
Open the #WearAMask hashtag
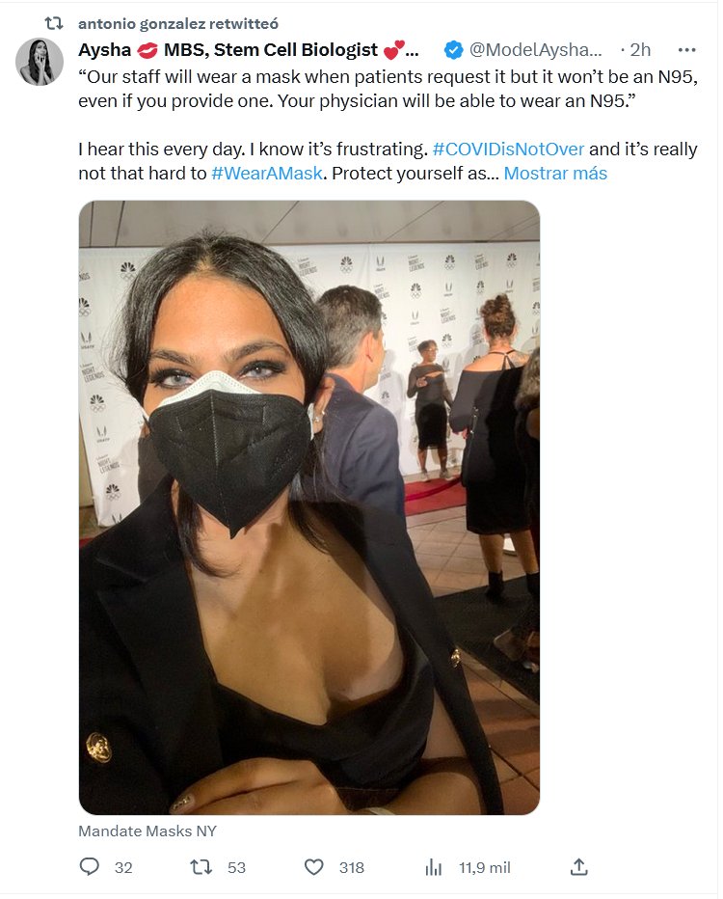(267, 174)
